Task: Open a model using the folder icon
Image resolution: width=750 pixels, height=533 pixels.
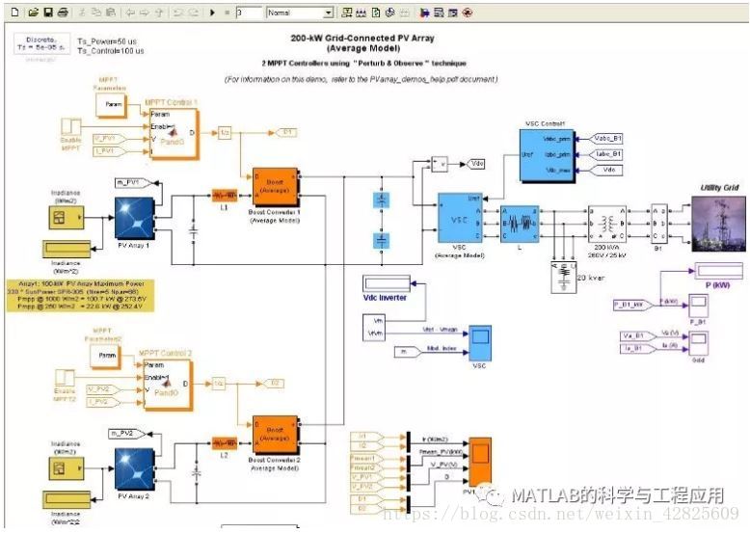Action: coord(33,13)
